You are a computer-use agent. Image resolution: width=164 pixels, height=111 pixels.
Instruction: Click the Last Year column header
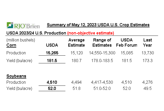(148, 42)
